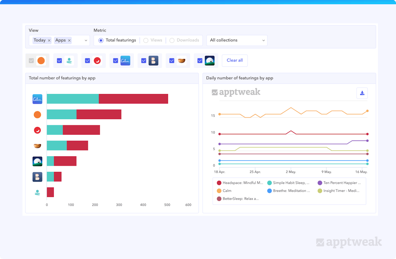Uncheck the Breethe app filter checkbox
This screenshot has height=259, width=396.
tap(144, 61)
